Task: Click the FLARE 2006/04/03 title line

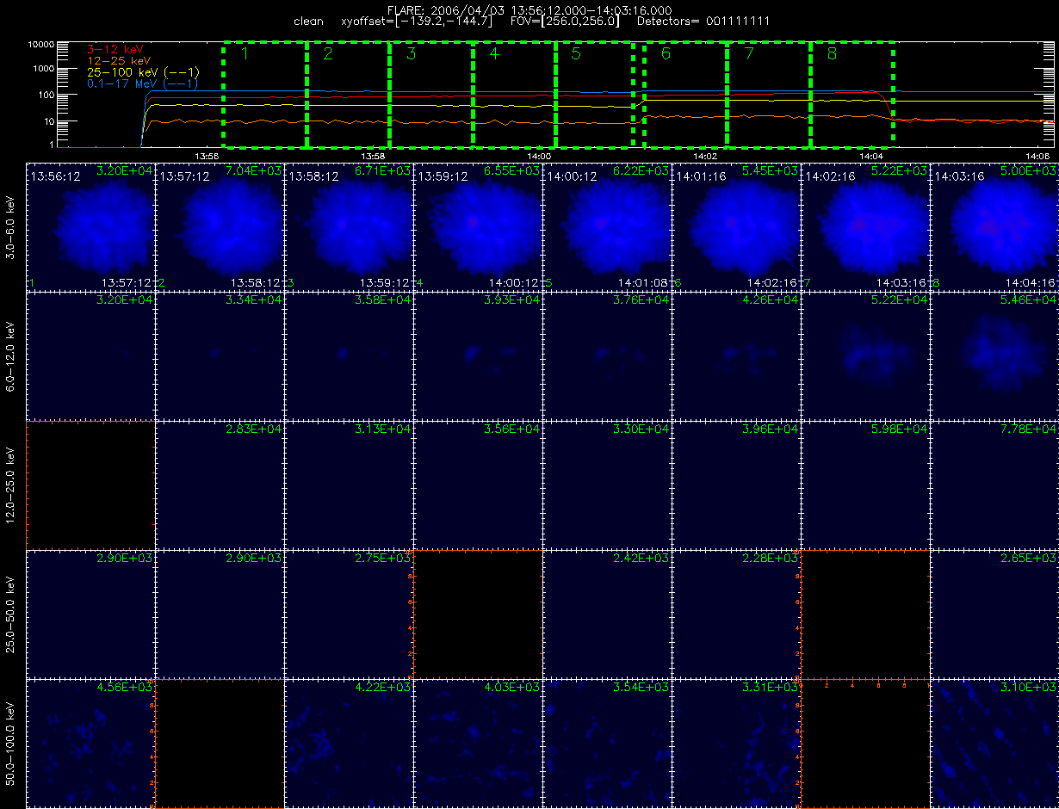Action: [x=529, y=9]
